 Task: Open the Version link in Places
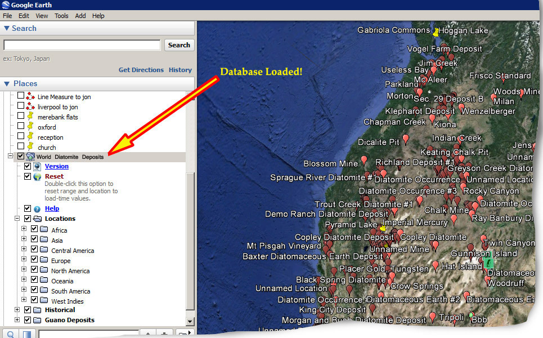pyautogui.click(x=57, y=166)
